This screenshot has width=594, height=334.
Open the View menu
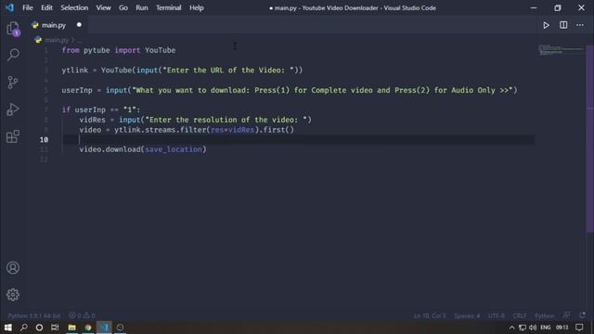point(103,7)
